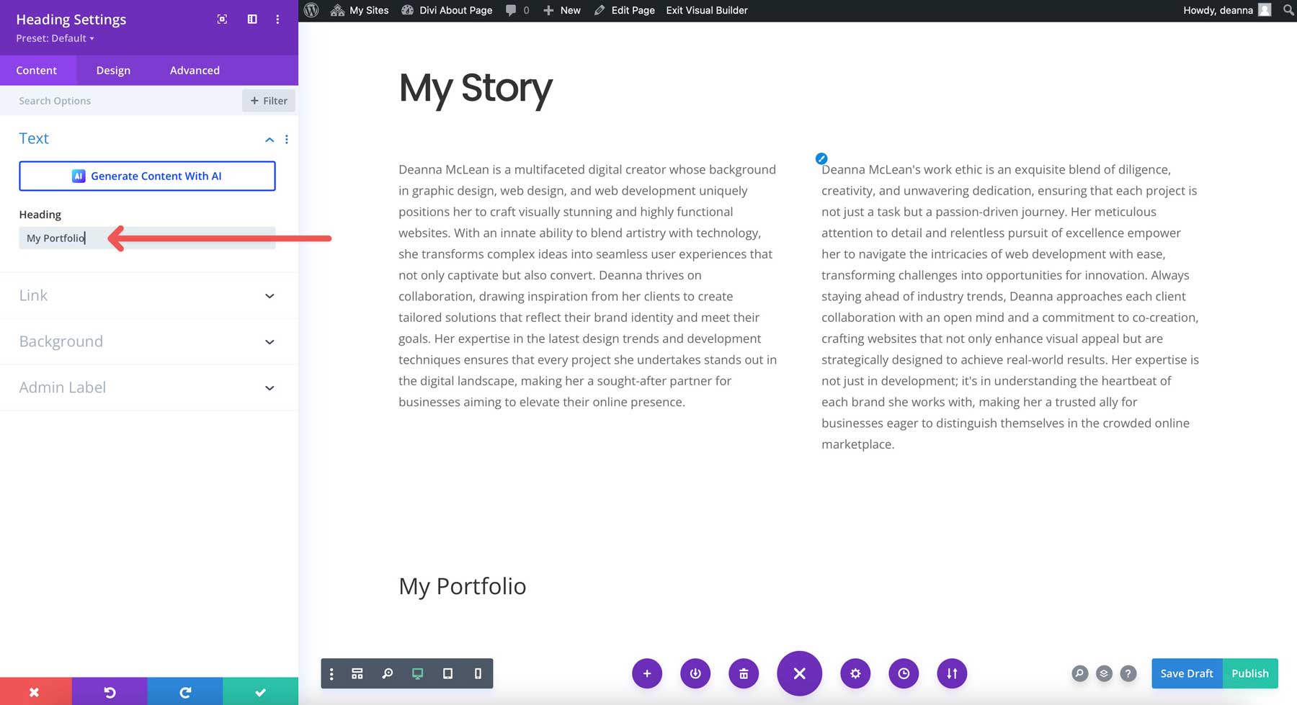Toggle the expand modal view icon

(221, 19)
